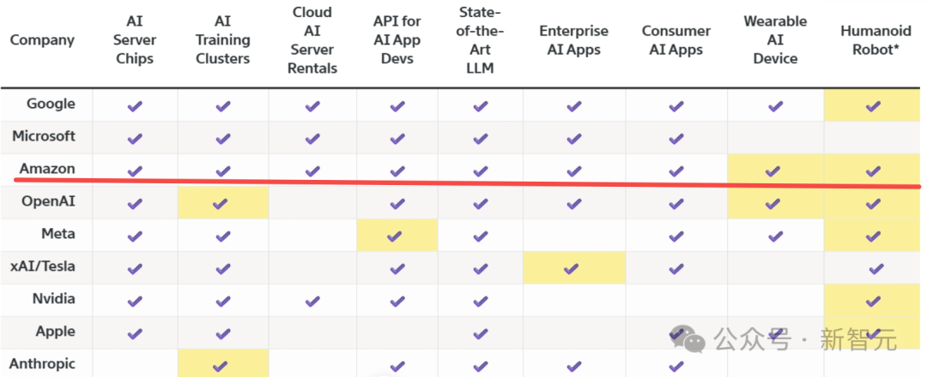Image resolution: width=927 pixels, height=377 pixels.
Task: Click the WeChat logo in the watermark
Action: pos(688,338)
